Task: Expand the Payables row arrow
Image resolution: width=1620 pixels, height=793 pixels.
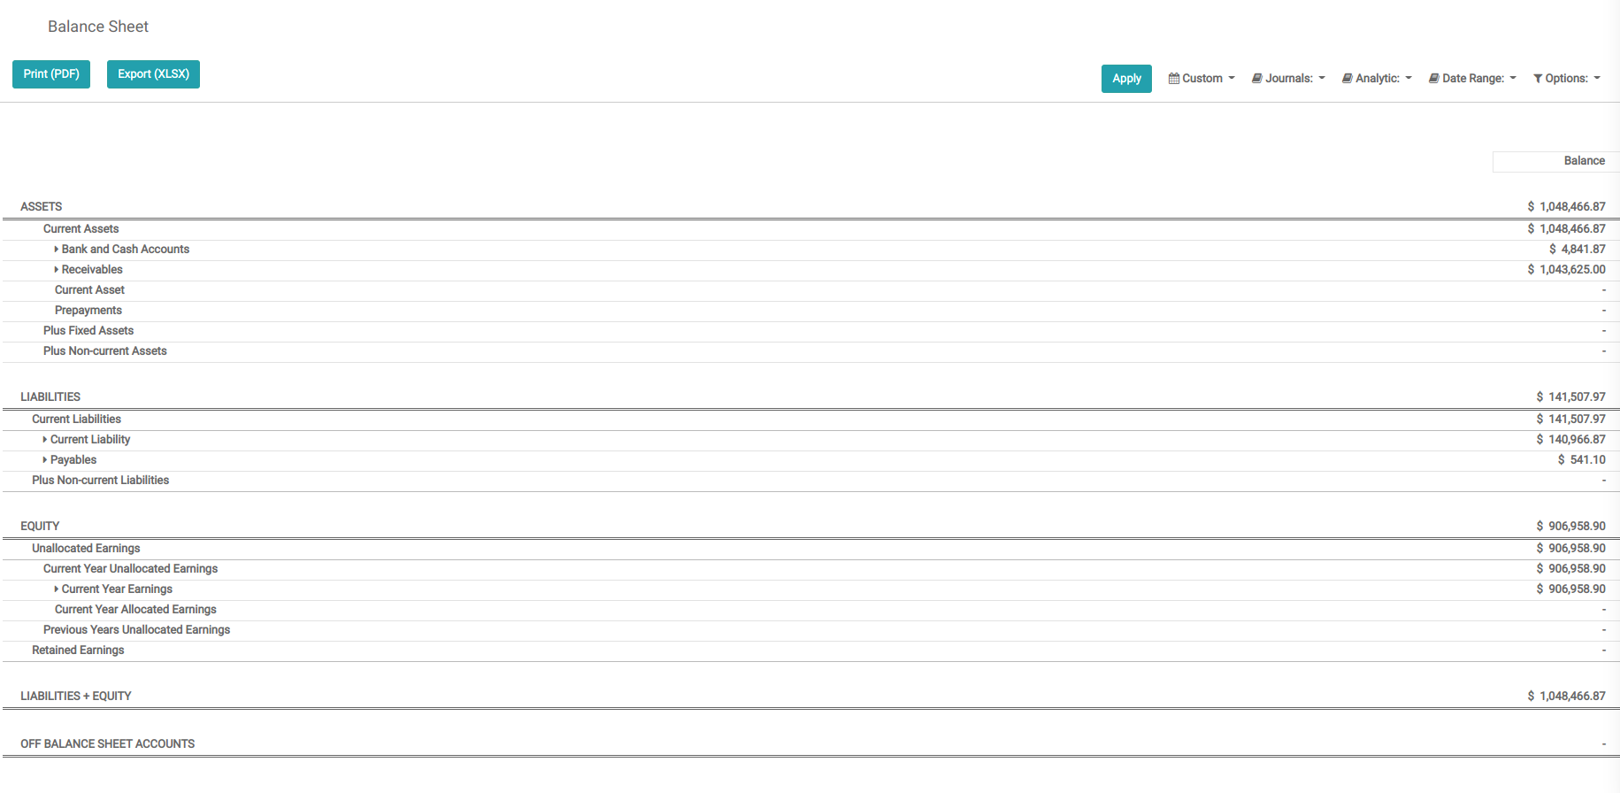Action: click(45, 460)
